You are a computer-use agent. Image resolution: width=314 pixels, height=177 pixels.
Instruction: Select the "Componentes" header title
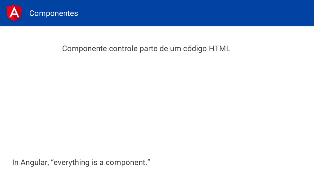53,13
